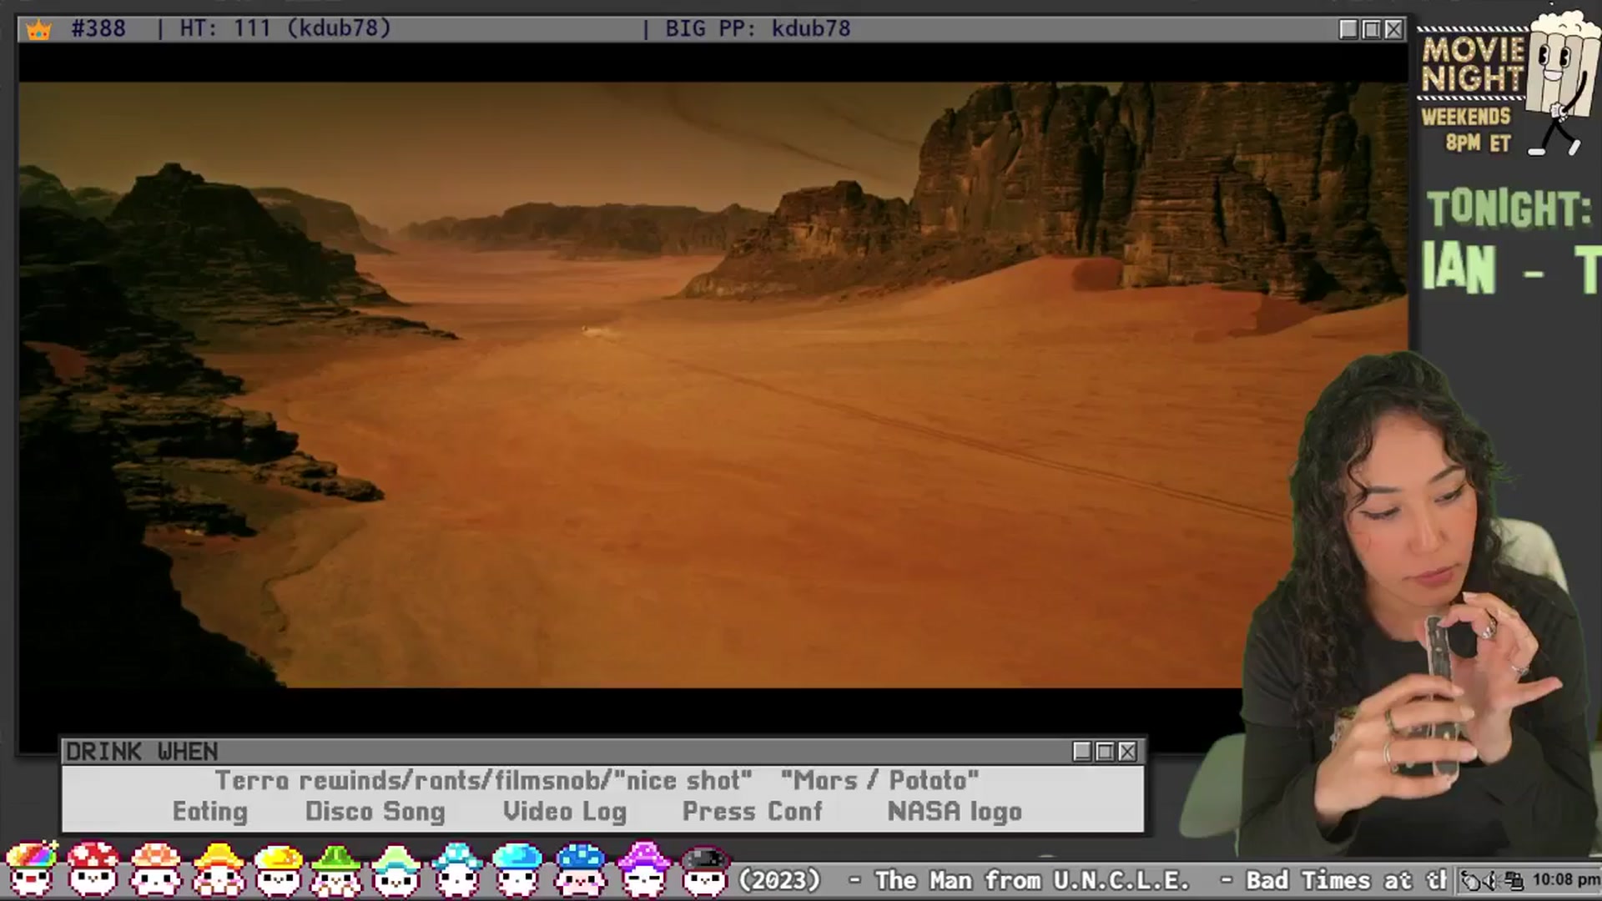Image resolution: width=1602 pixels, height=901 pixels.
Task: Click the 'BIG PP: kdub78' title text
Action: coord(758,28)
